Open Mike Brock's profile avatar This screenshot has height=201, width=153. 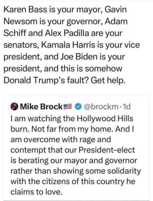point(14,107)
